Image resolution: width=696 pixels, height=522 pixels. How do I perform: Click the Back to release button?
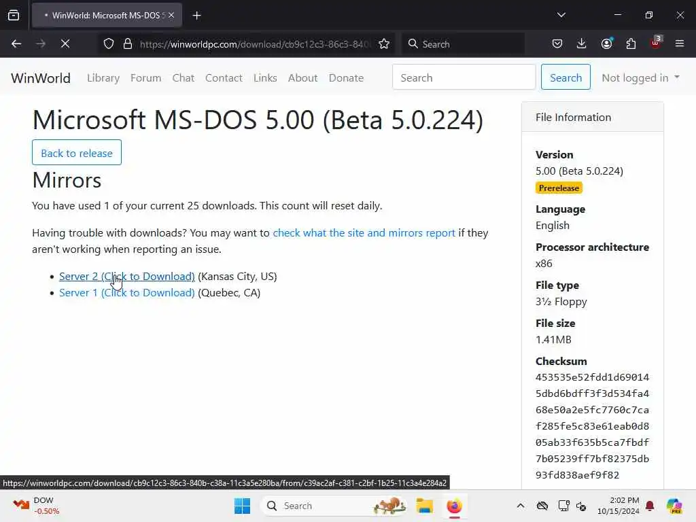coord(77,153)
